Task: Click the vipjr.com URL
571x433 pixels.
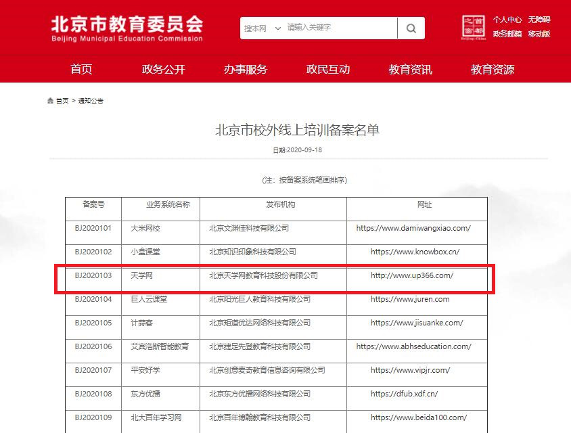Action: click(x=411, y=370)
